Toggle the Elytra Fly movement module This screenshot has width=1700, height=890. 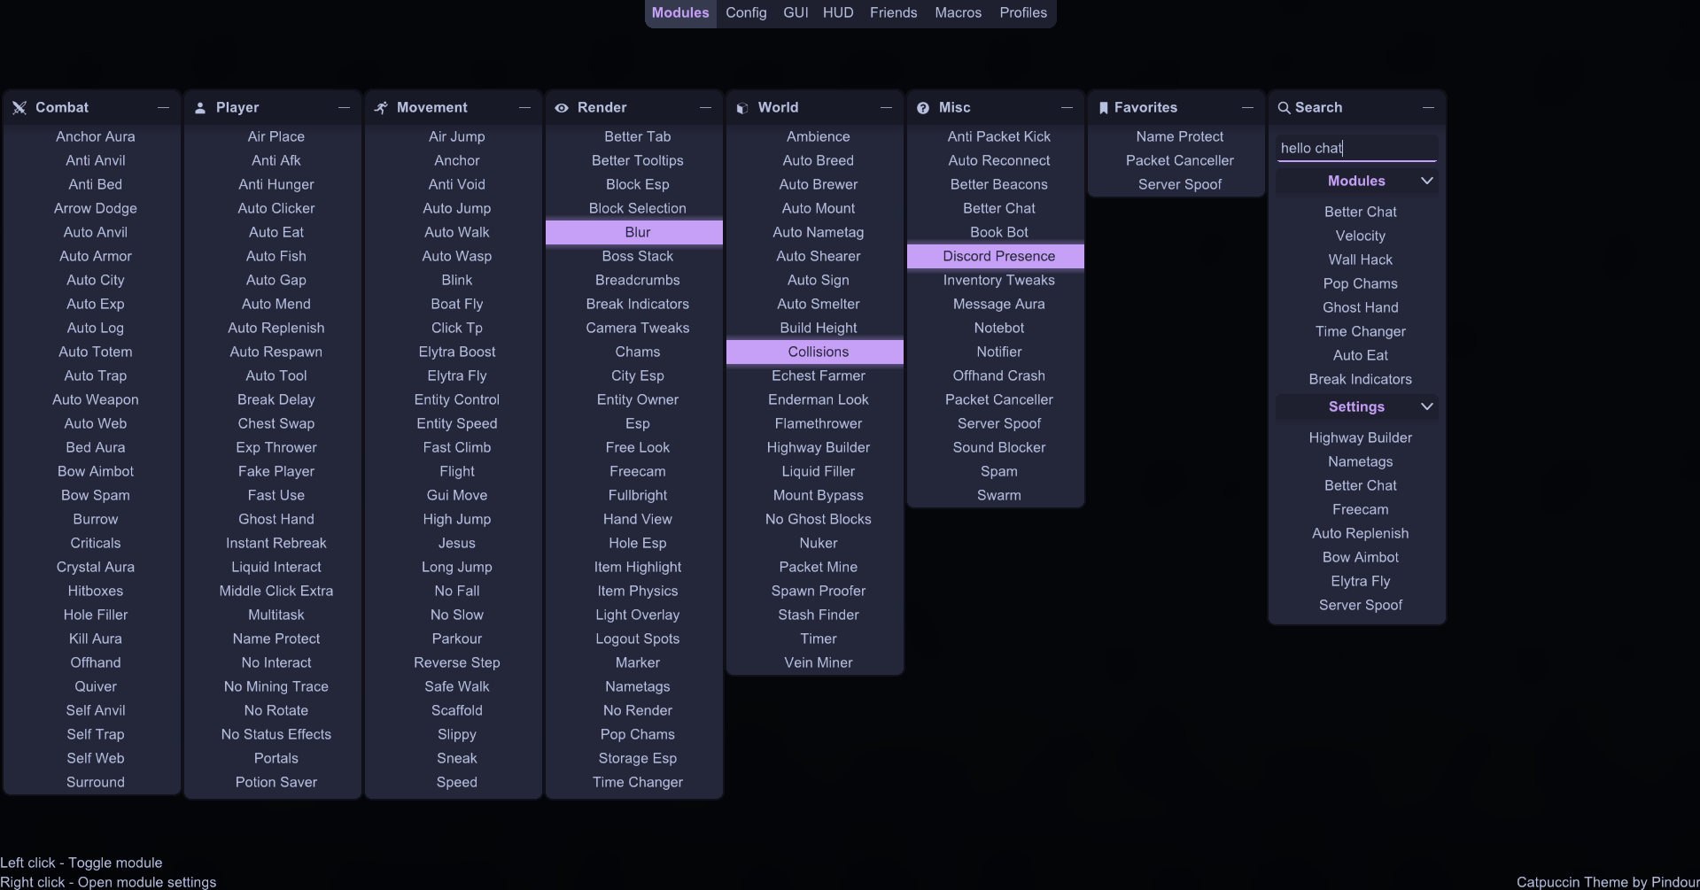click(456, 375)
